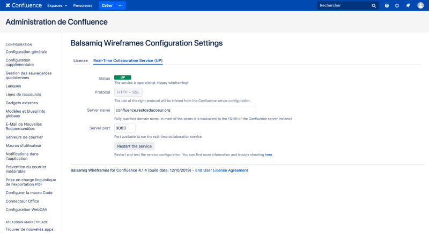Select the Real-Time Collaboration Service tab
Viewport: 429px width, 233px height.
tap(128, 60)
